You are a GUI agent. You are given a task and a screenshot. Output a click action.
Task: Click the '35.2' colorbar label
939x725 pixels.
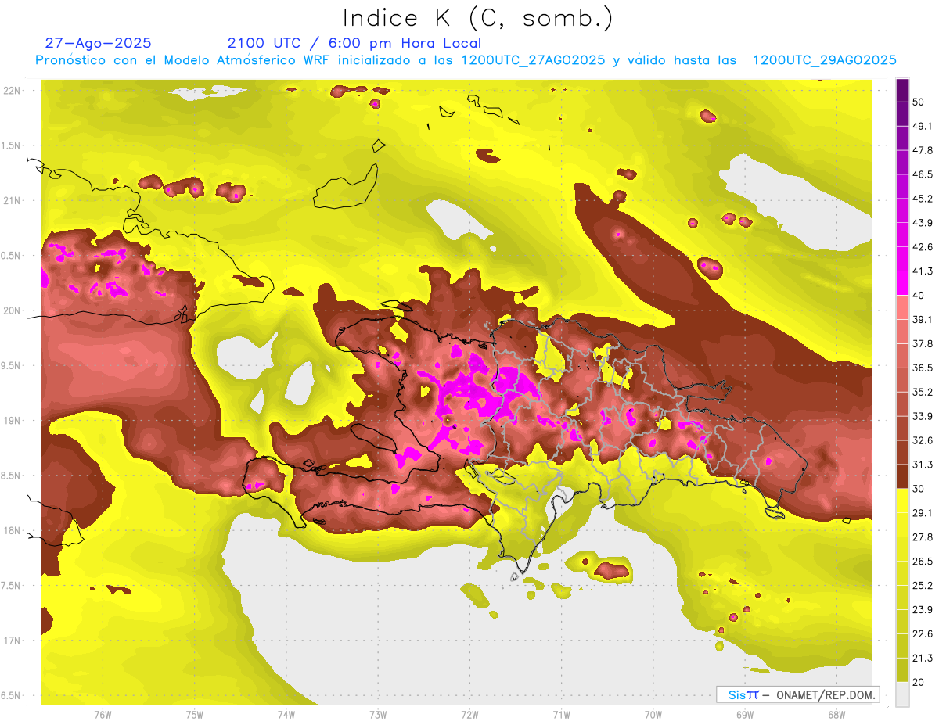point(922,392)
